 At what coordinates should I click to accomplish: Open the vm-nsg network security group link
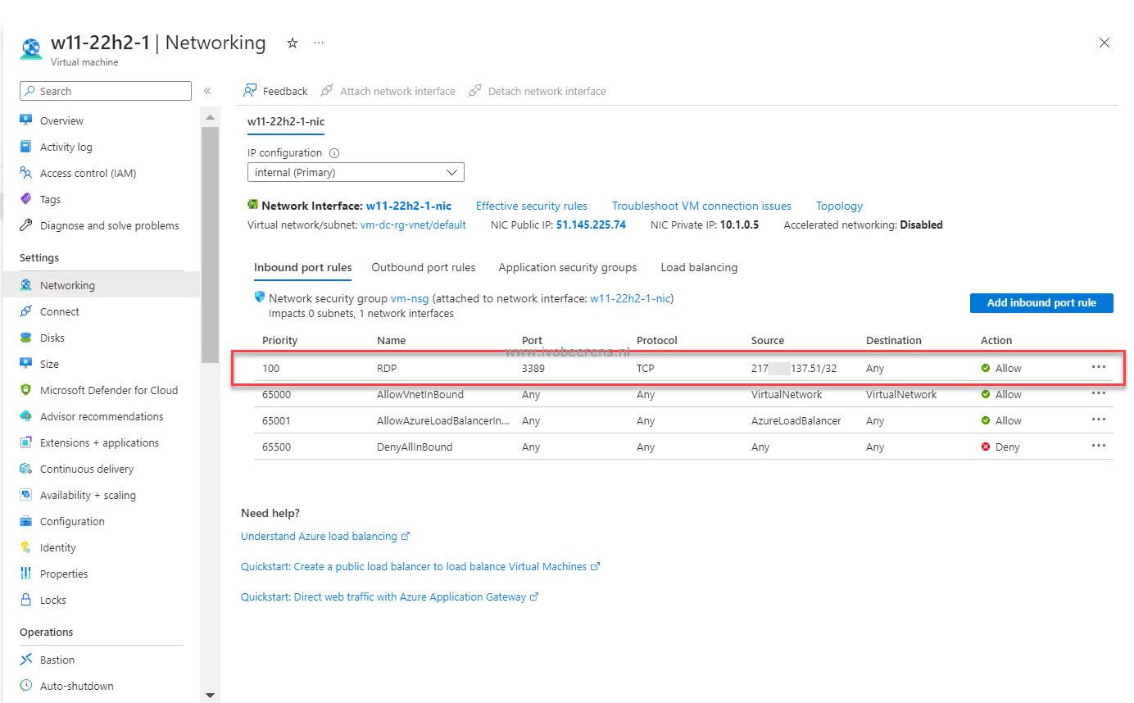410,299
